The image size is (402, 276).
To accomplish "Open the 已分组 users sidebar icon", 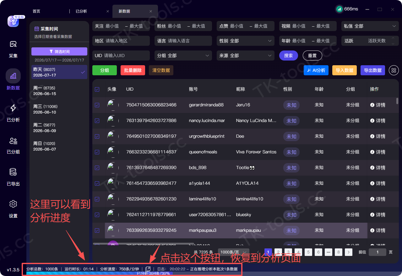I will click(x=13, y=141).
